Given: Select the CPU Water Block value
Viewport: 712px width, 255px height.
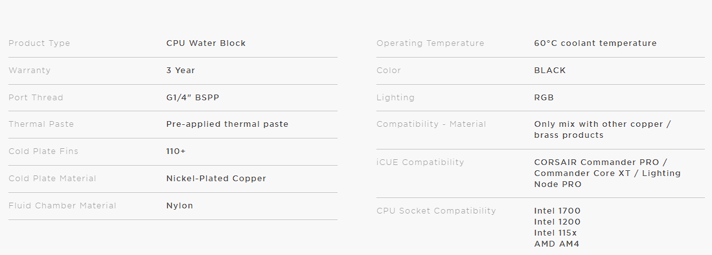Looking at the screenshot, I should (206, 43).
